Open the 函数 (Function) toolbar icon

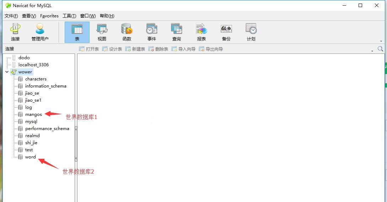point(127,32)
